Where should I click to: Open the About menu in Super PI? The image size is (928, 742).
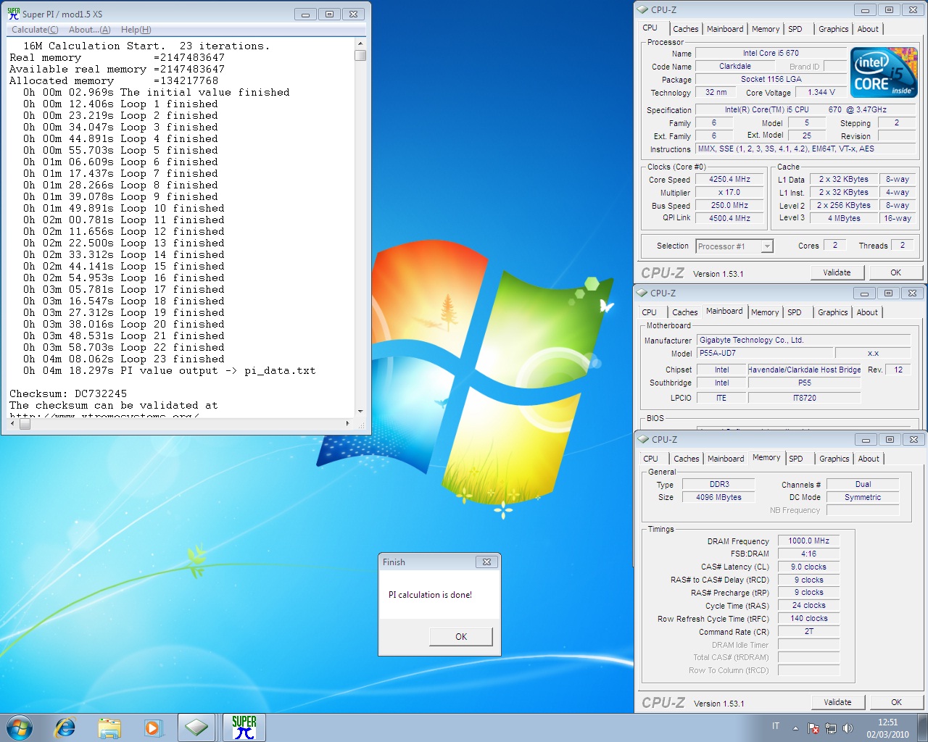(90, 30)
